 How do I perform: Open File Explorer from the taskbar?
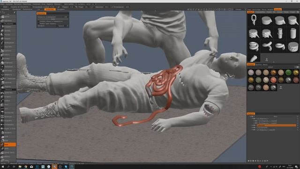coord(20,167)
